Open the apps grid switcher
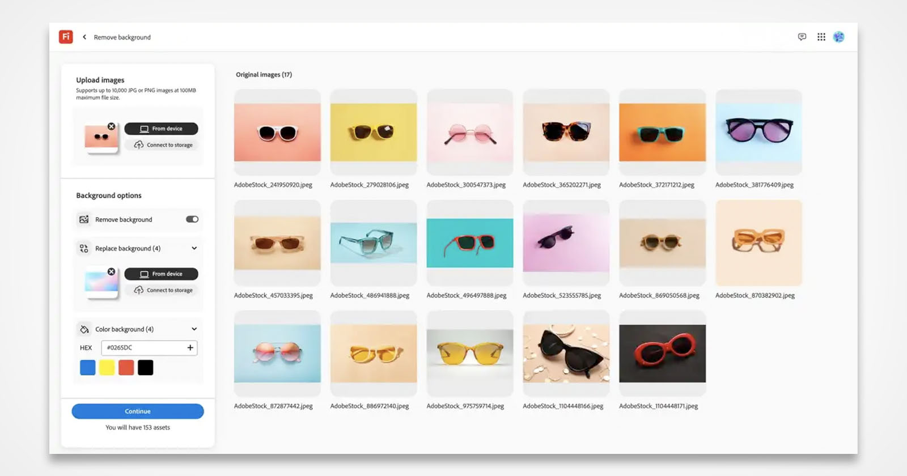Screen dimensions: 907x476 point(821,37)
